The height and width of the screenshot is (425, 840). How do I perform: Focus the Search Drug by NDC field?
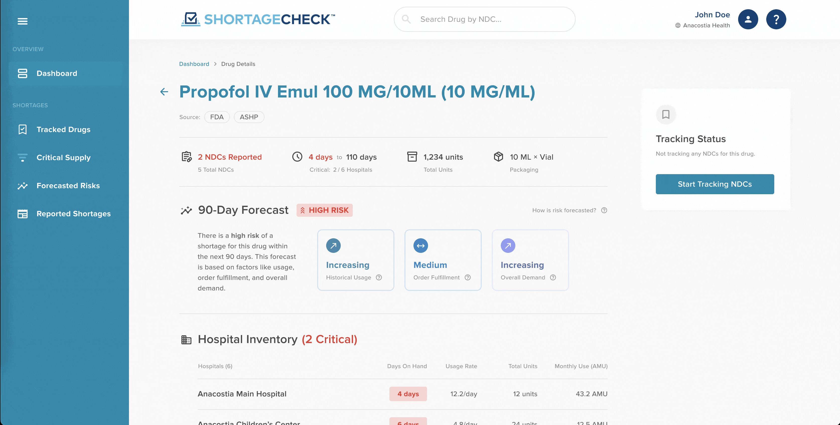[489, 20]
